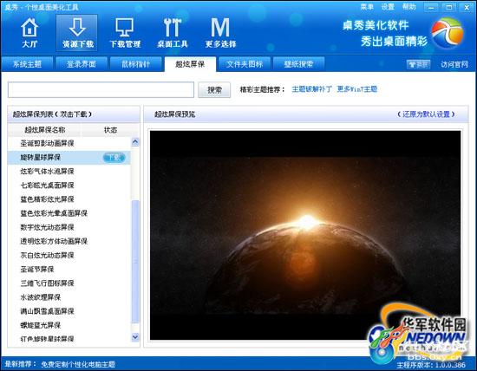Select 透明炫彩方体动画屏保 in the list

coord(69,241)
